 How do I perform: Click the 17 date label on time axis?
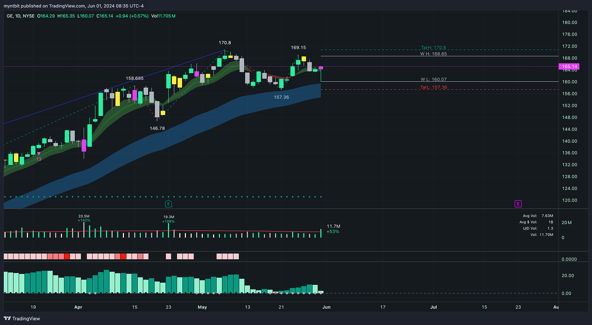pos(384,308)
